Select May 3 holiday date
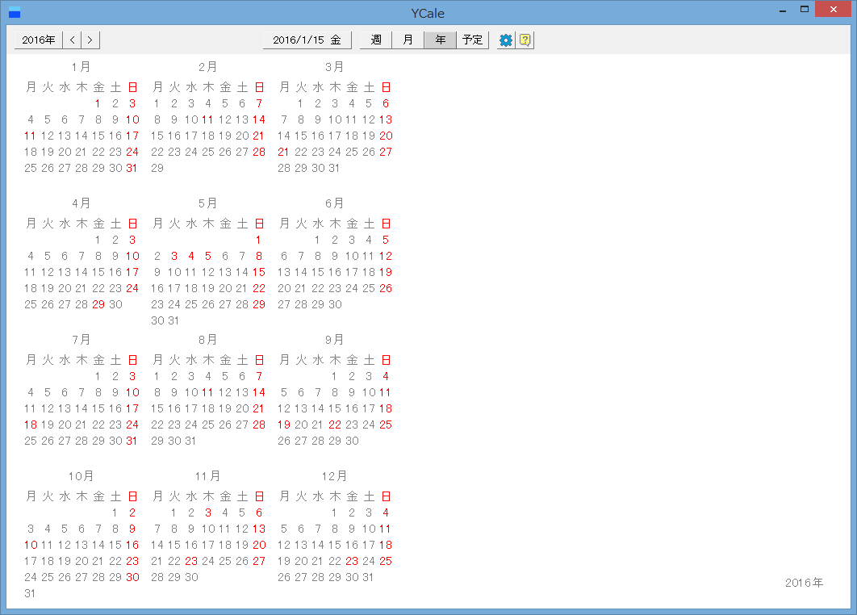Viewport: 857px width, 615px height. (x=173, y=256)
